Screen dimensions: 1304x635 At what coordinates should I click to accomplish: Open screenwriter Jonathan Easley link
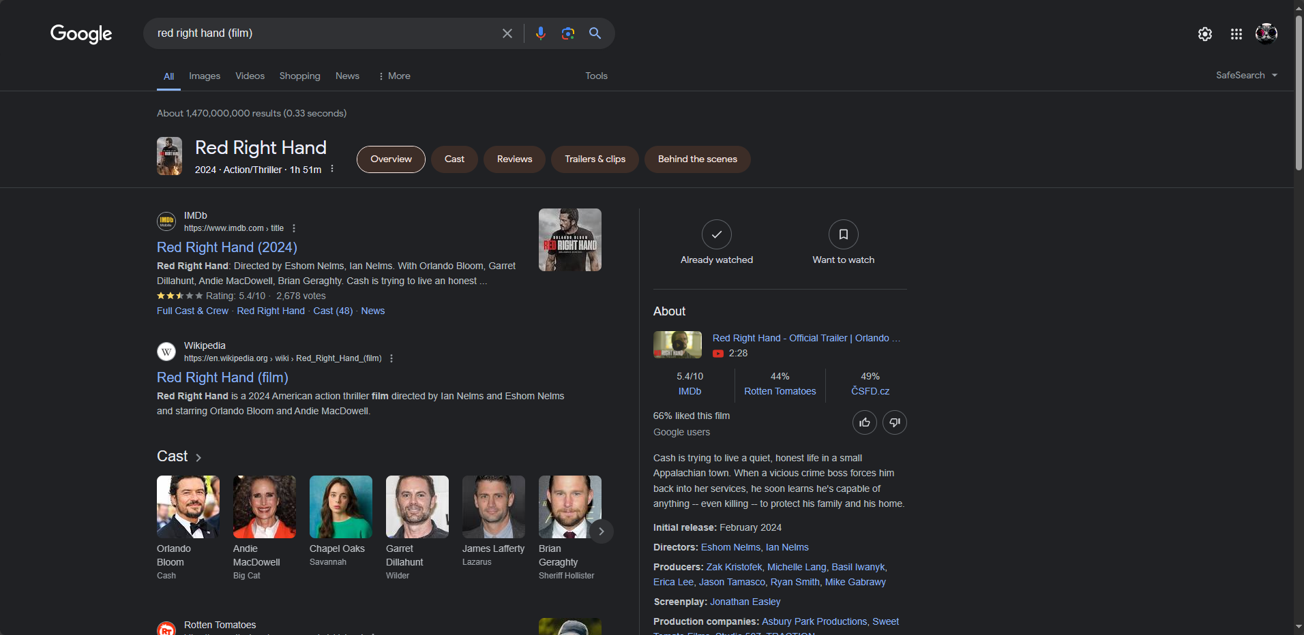(745, 602)
